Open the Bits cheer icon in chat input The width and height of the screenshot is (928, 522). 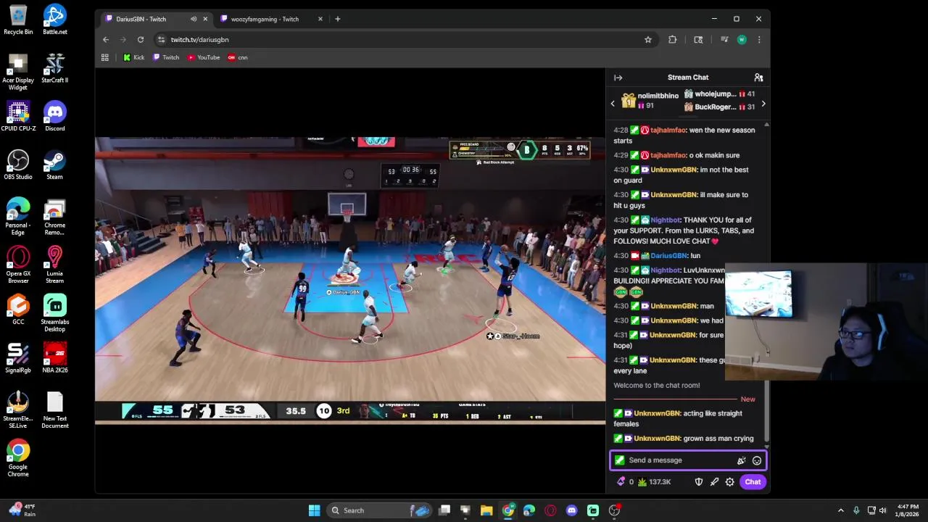741,460
